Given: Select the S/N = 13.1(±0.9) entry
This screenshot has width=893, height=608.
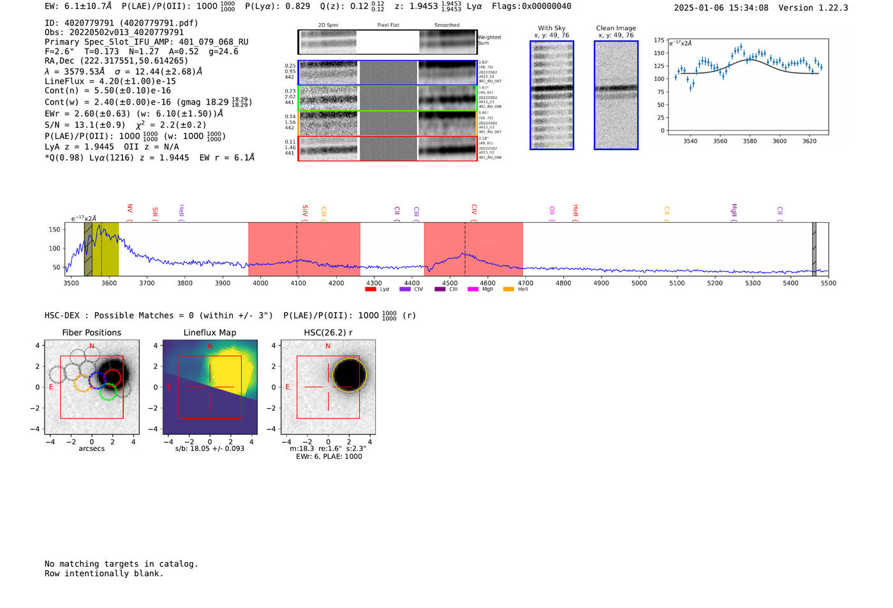Looking at the screenshot, I should (x=85, y=125).
